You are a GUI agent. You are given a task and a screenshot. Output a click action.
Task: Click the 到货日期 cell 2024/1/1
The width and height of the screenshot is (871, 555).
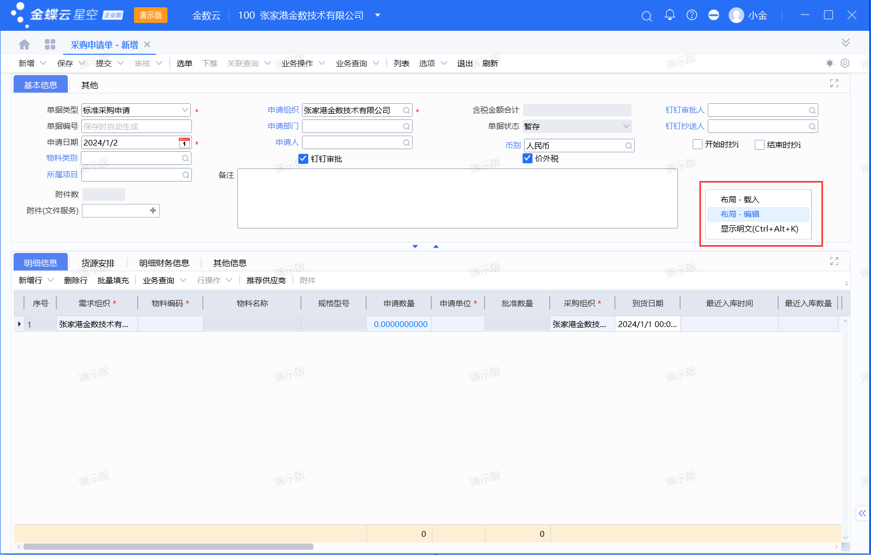(x=647, y=324)
